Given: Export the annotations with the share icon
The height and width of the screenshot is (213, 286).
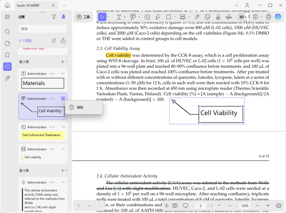Looking at the screenshot, I should pos(63,40).
